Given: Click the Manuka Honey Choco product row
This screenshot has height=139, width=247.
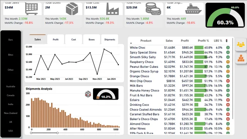Looking at the screenshot, I should 179,90.
